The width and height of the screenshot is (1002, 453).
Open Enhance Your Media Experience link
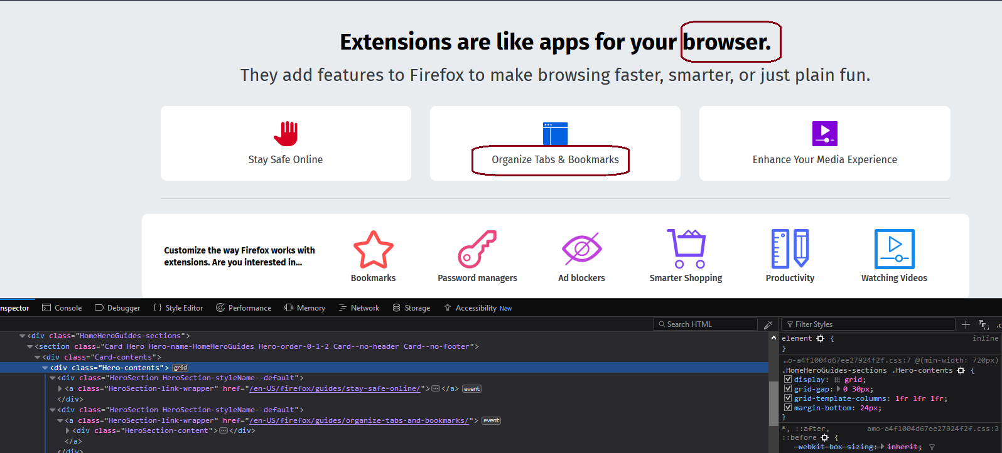[824, 143]
